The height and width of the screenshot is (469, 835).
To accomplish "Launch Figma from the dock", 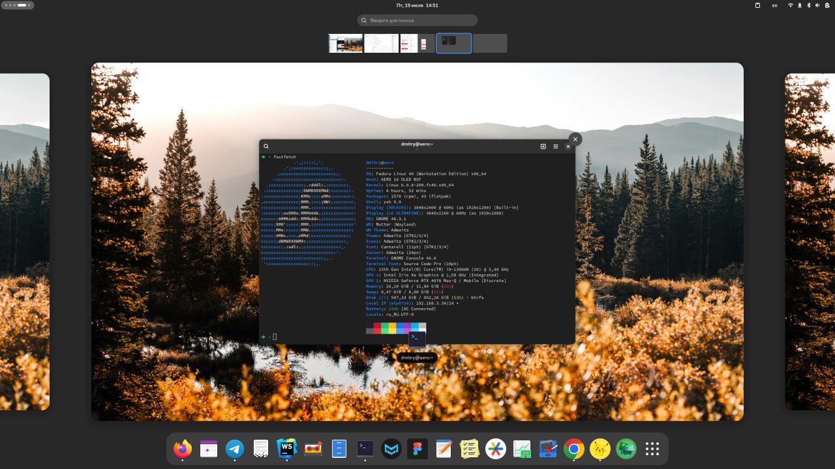I will [x=417, y=448].
